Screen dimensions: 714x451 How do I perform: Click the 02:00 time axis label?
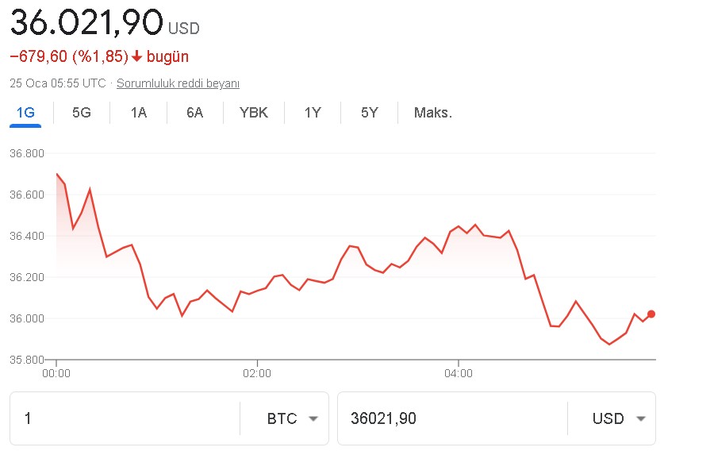click(257, 372)
